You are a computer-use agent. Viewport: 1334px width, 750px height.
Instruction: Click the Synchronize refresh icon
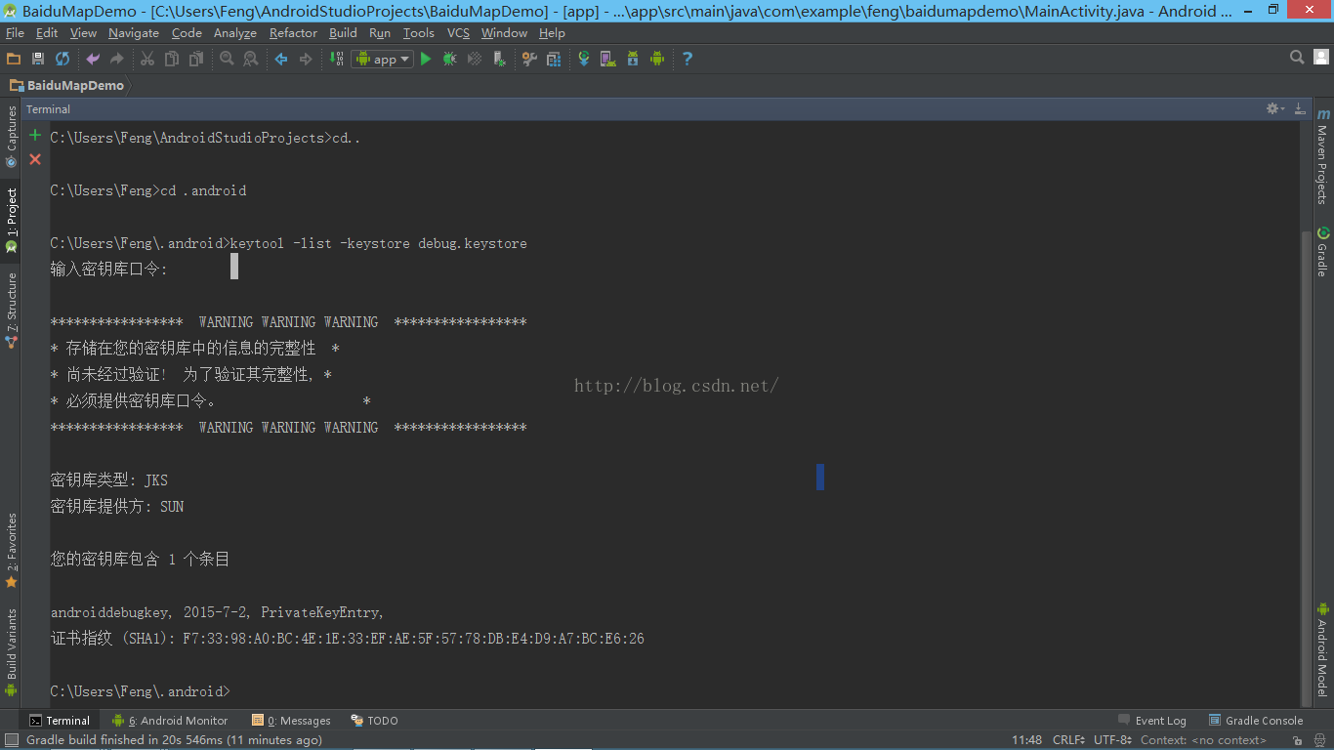[x=63, y=59]
